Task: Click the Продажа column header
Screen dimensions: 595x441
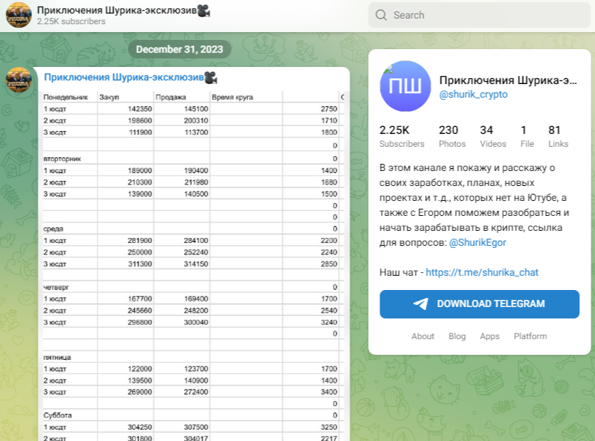Action: tap(171, 98)
